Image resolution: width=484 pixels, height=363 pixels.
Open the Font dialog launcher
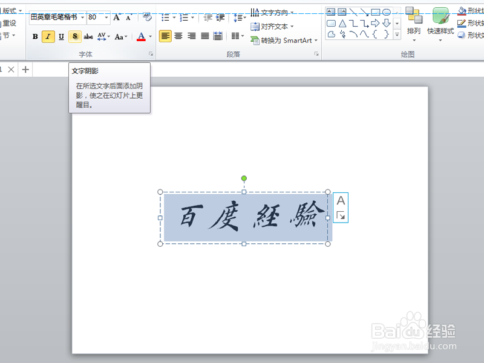[151, 54]
